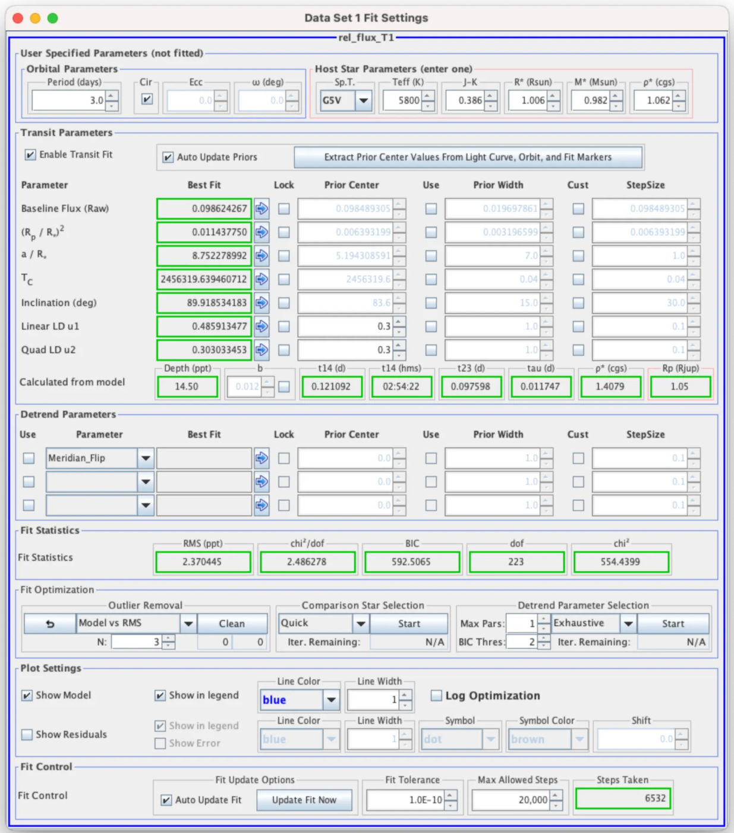Click the Update Fit Now button
Image resolution: width=734 pixels, height=833 pixels.
click(x=304, y=800)
